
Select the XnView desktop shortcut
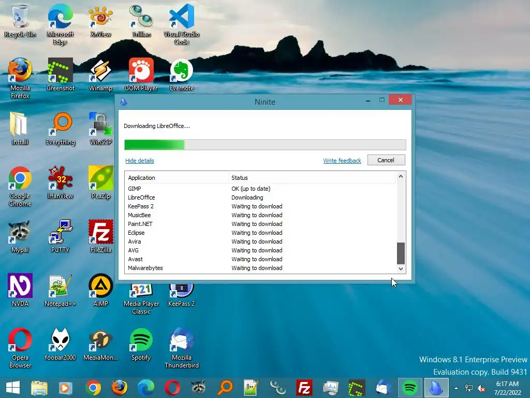pos(101,21)
